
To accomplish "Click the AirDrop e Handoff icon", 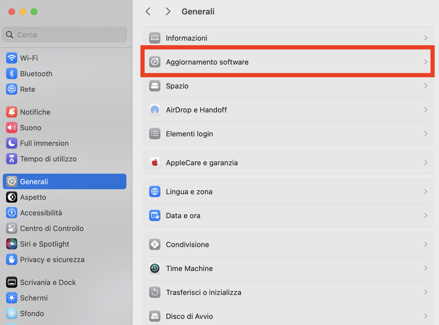I will [154, 110].
